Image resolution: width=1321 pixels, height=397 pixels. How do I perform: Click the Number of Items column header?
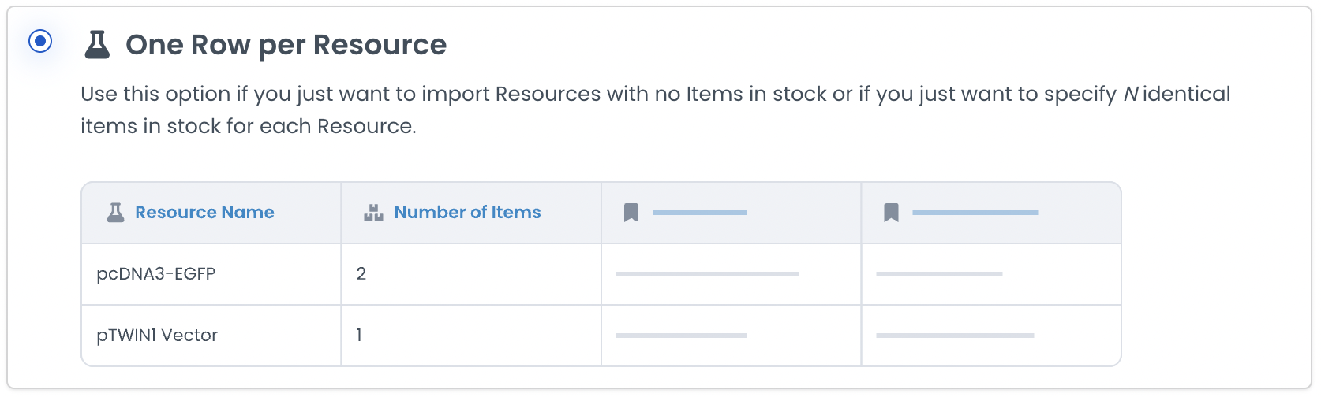click(467, 213)
